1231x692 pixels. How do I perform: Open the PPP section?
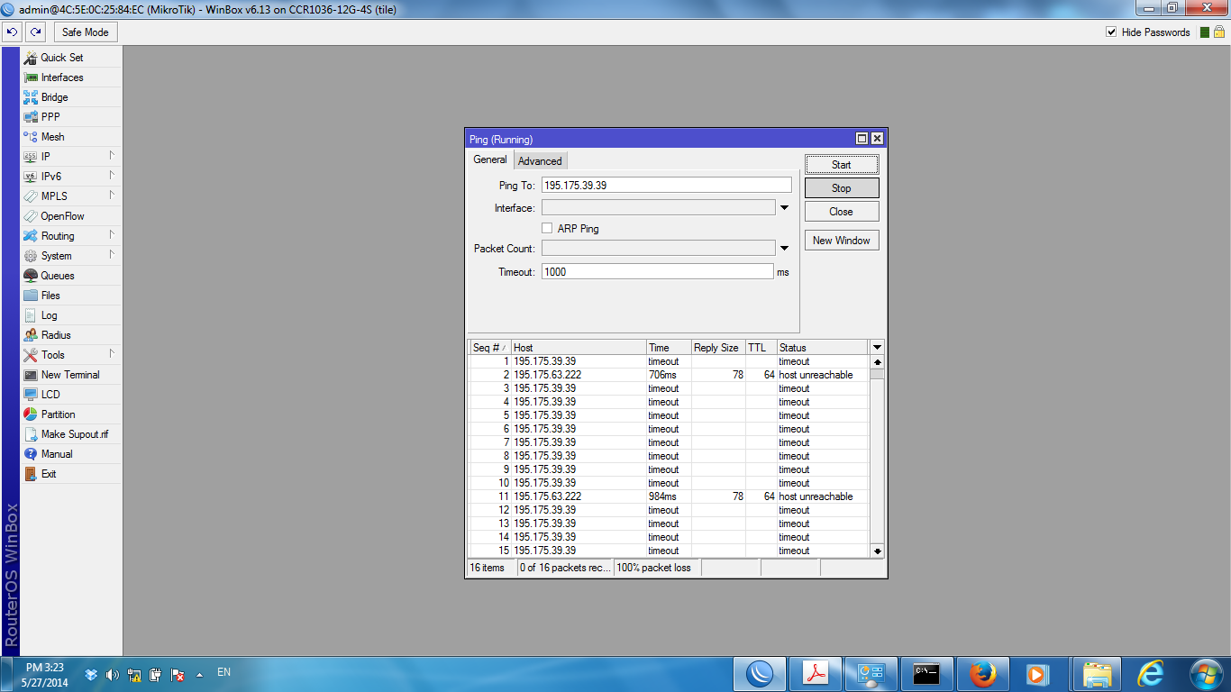[71, 117]
